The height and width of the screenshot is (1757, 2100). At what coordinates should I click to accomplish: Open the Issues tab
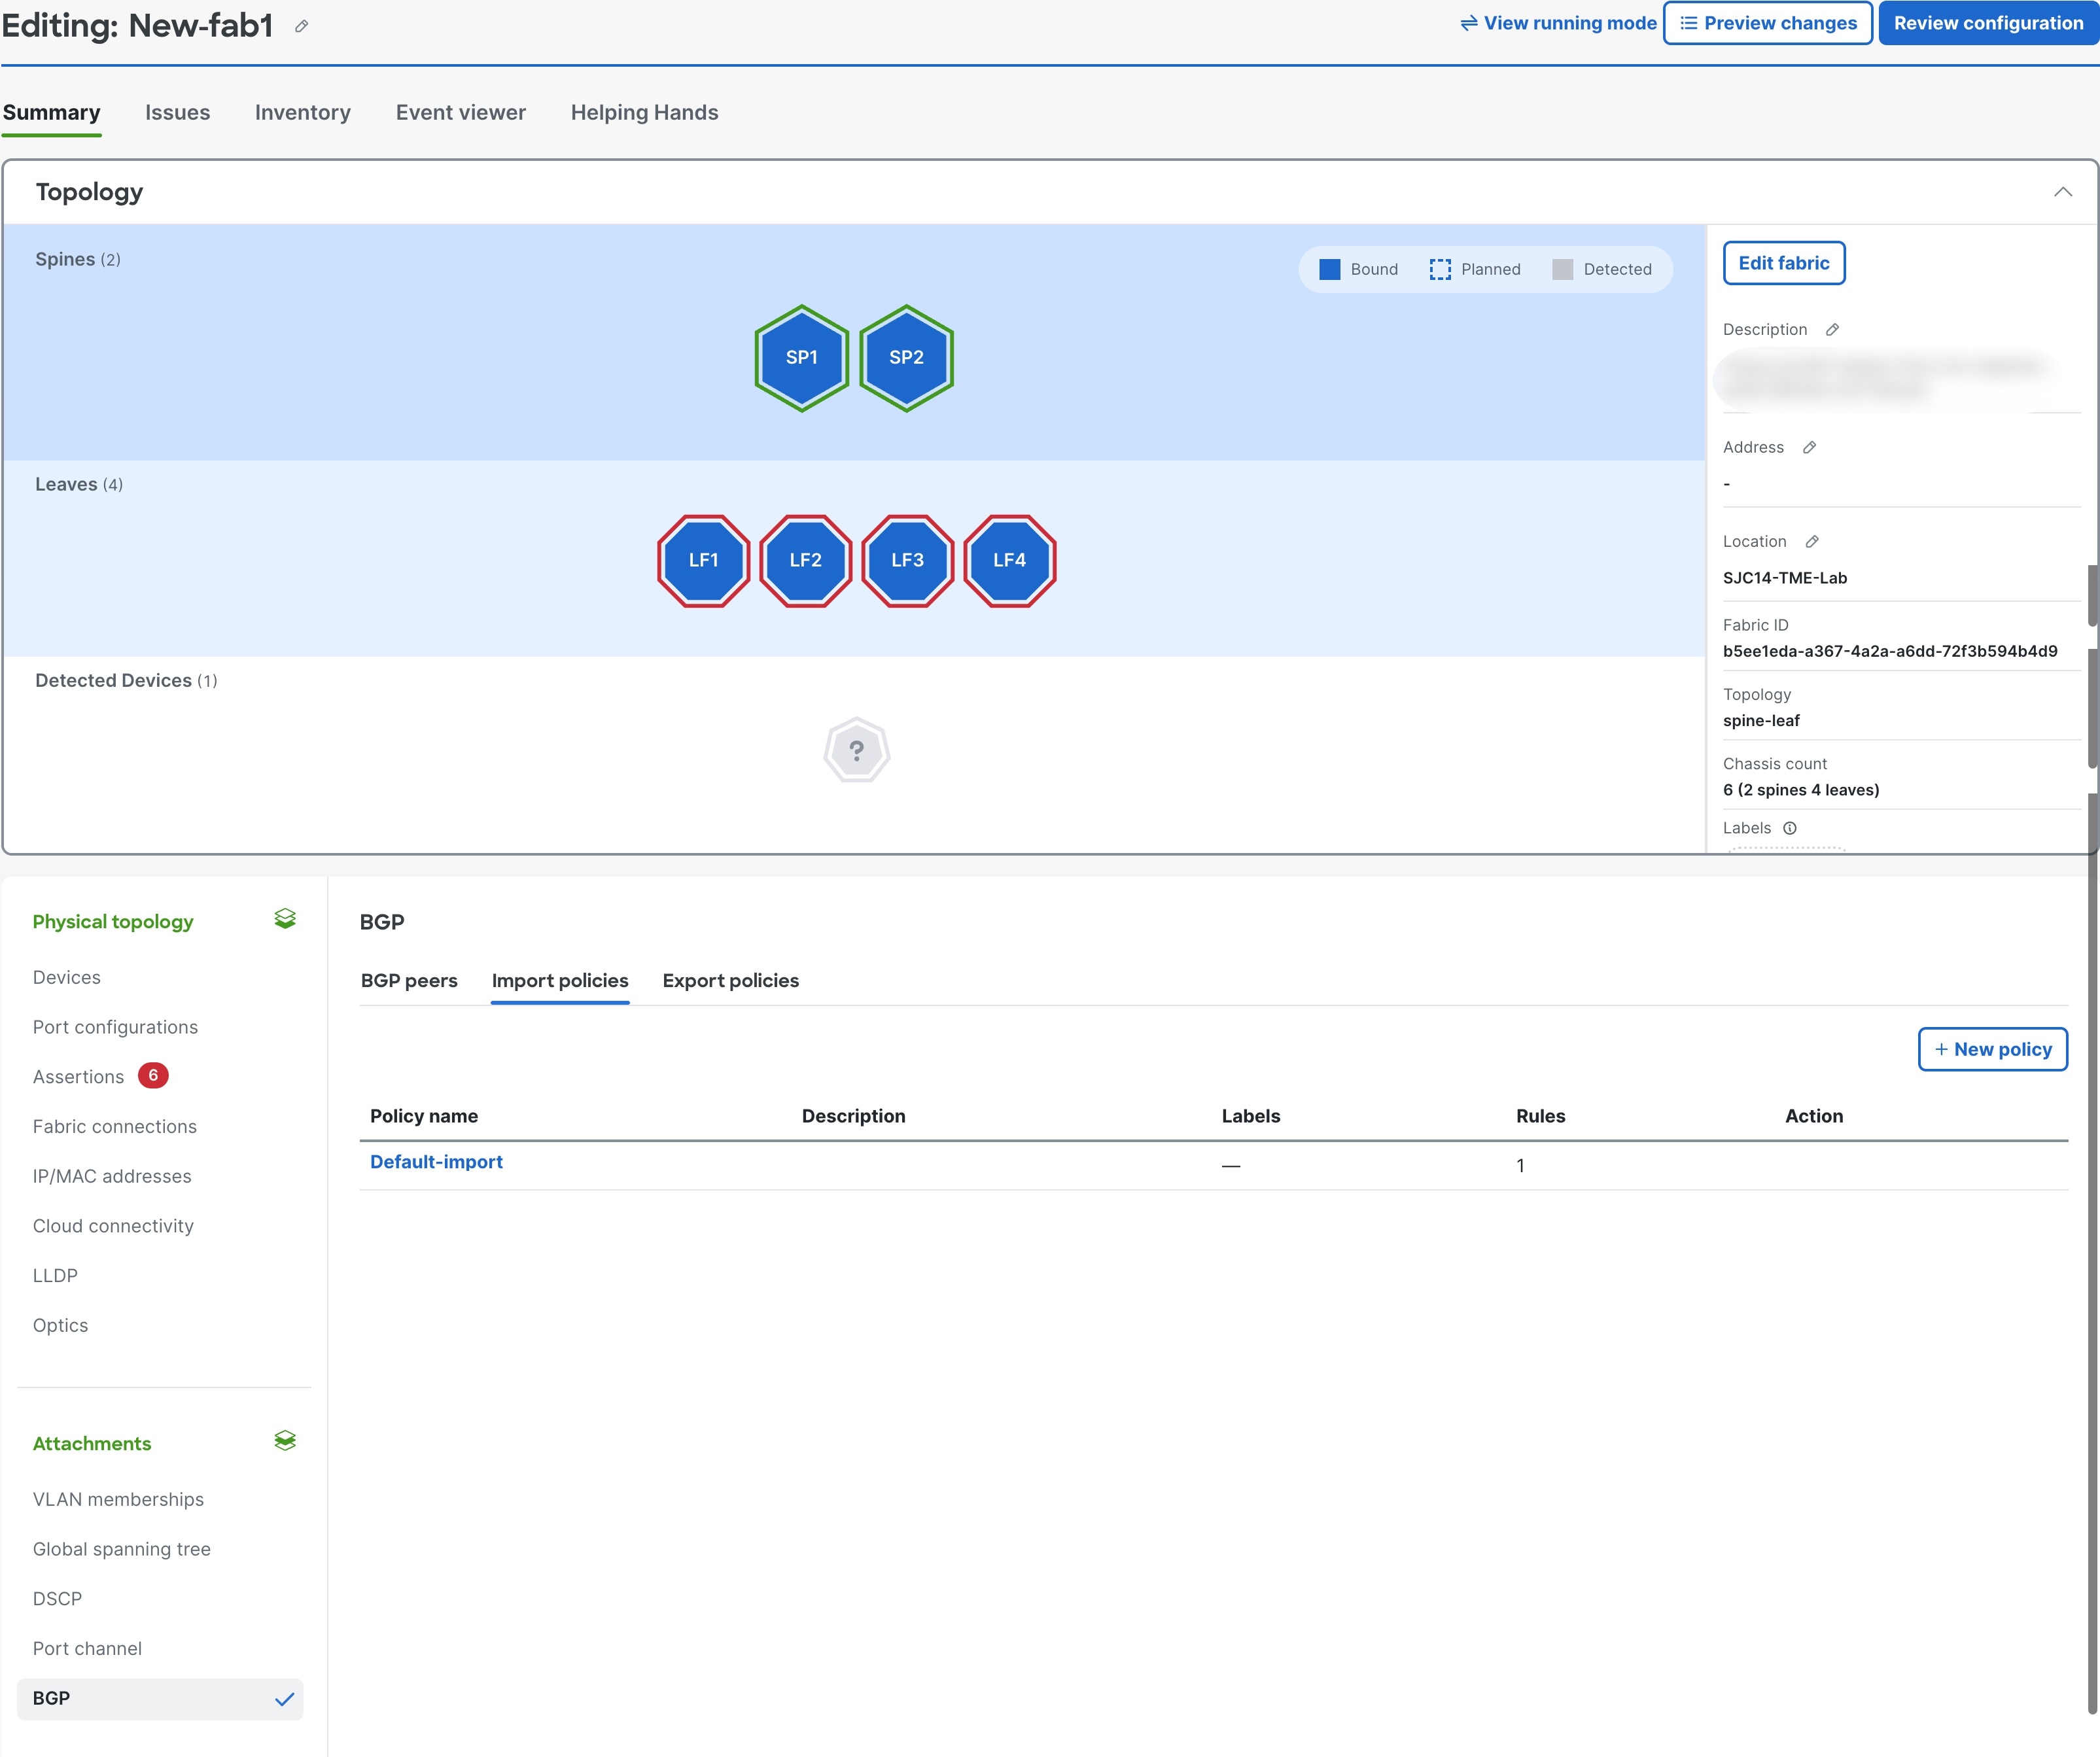click(x=177, y=113)
